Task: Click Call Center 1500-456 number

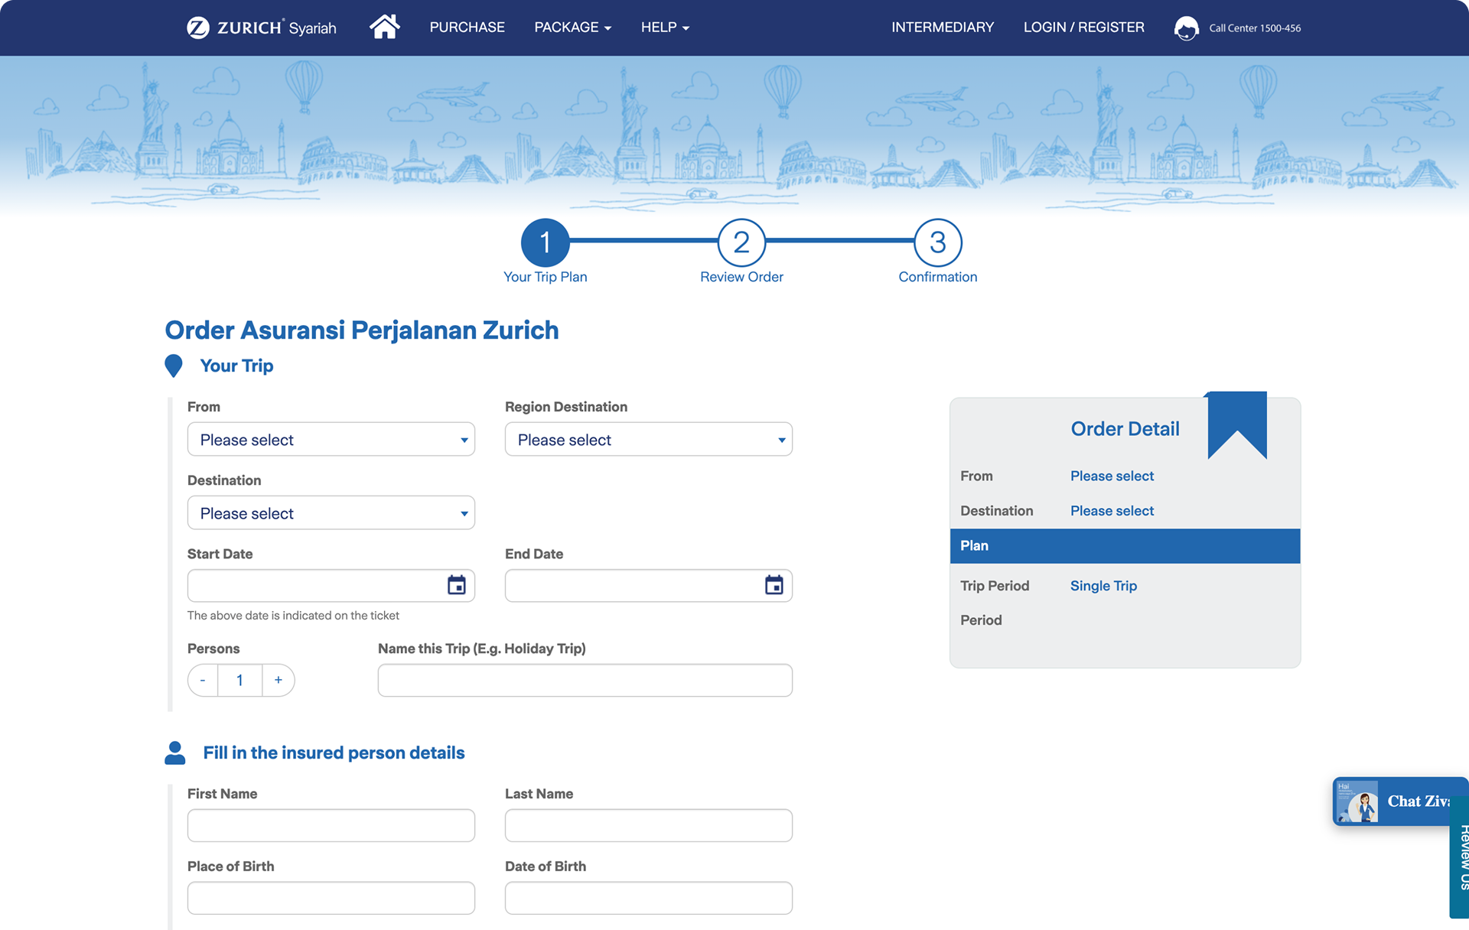Action: point(1255,28)
